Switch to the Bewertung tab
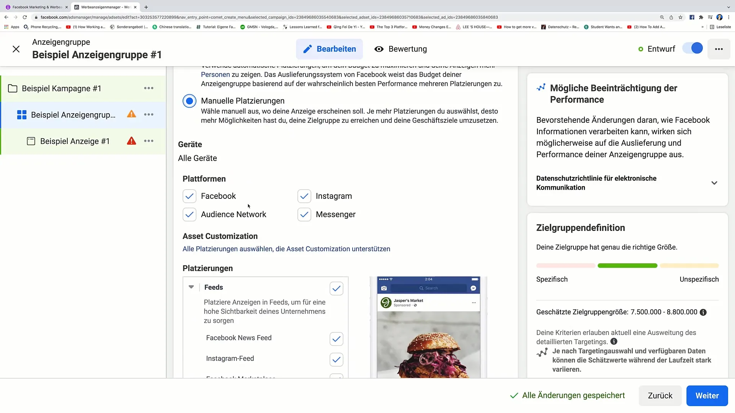This screenshot has height=413, width=735. pos(400,49)
